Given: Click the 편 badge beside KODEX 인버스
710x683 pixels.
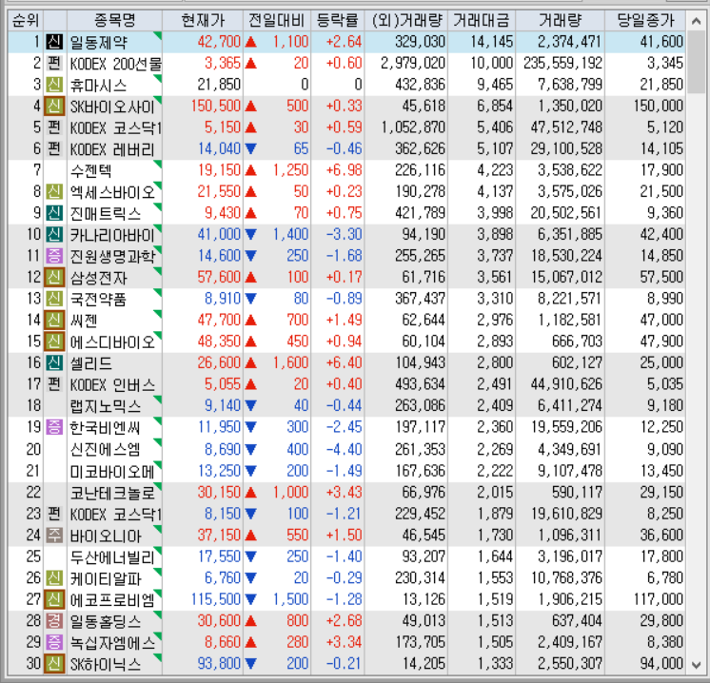Looking at the screenshot, I should point(54,384).
